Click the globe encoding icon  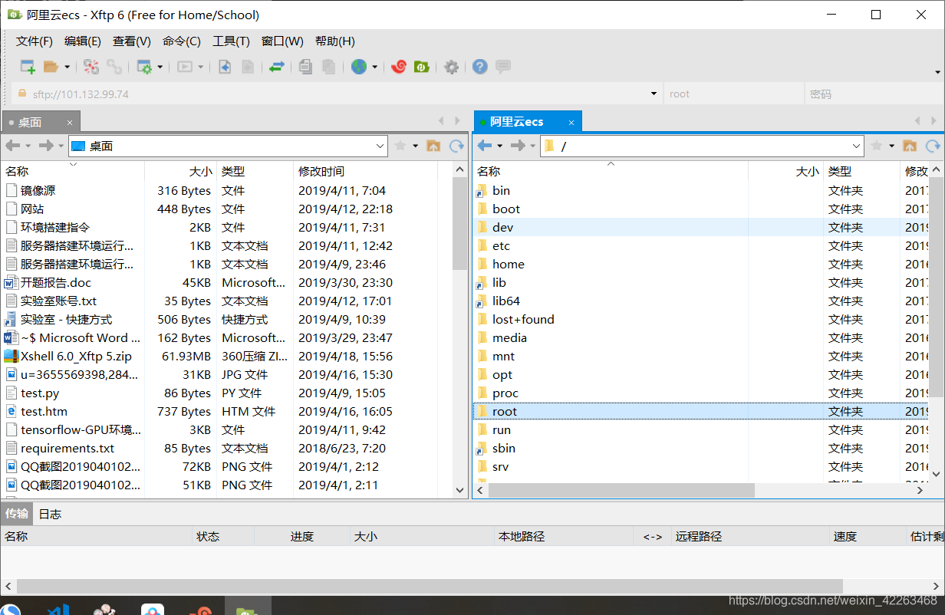[x=359, y=67]
